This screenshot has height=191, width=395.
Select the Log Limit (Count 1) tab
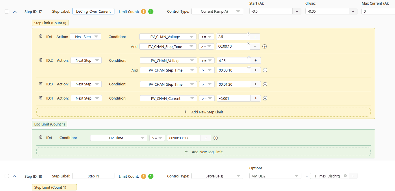pos(49,124)
